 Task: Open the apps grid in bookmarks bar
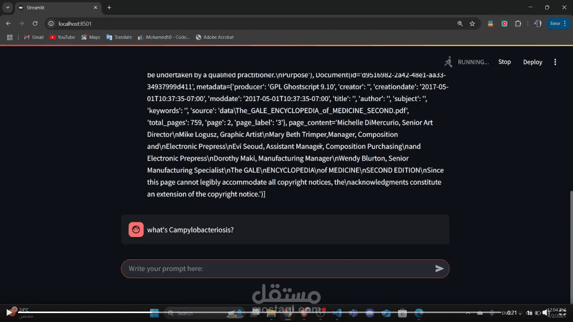click(x=10, y=37)
